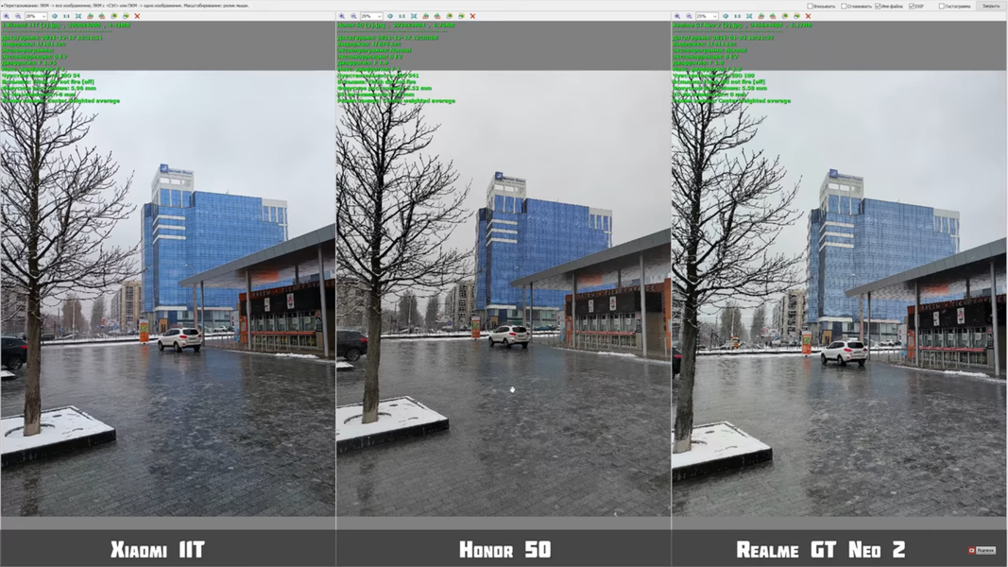The height and width of the screenshot is (567, 1008).
Task: Select the rotate left icon above the Realme image
Action: tap(760, 15)
